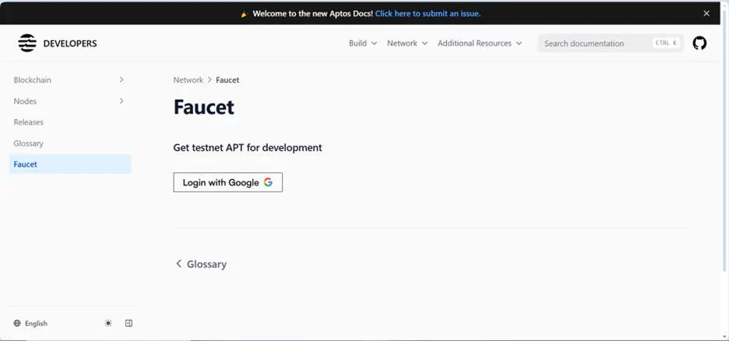Collapse the sidebar with the panel icon
This screenshot has height=341, width=729.
click(x=129, y=323)
